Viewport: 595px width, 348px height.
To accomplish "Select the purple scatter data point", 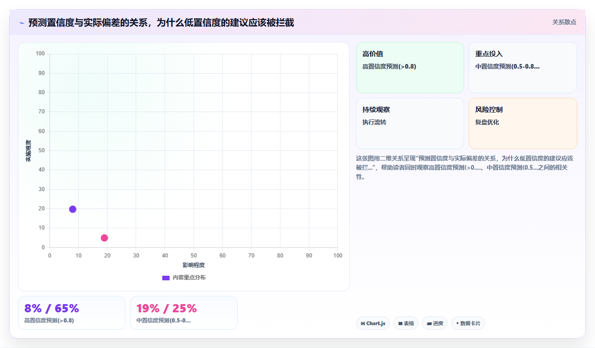I will (x=72, y=209).
